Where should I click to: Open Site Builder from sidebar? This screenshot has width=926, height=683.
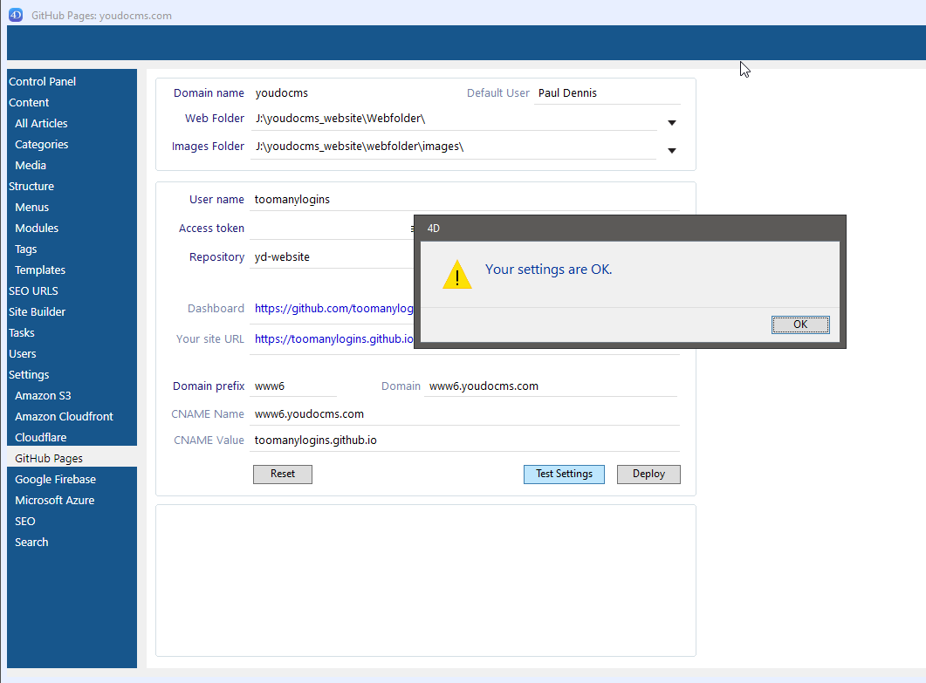tap(37, 311)
